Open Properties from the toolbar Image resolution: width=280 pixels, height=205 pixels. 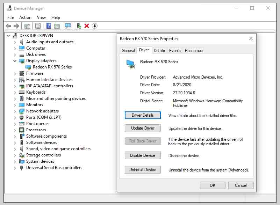(37, 25)
